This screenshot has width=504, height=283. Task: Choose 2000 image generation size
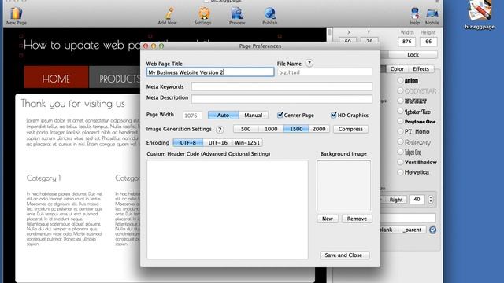click(319, 129)
